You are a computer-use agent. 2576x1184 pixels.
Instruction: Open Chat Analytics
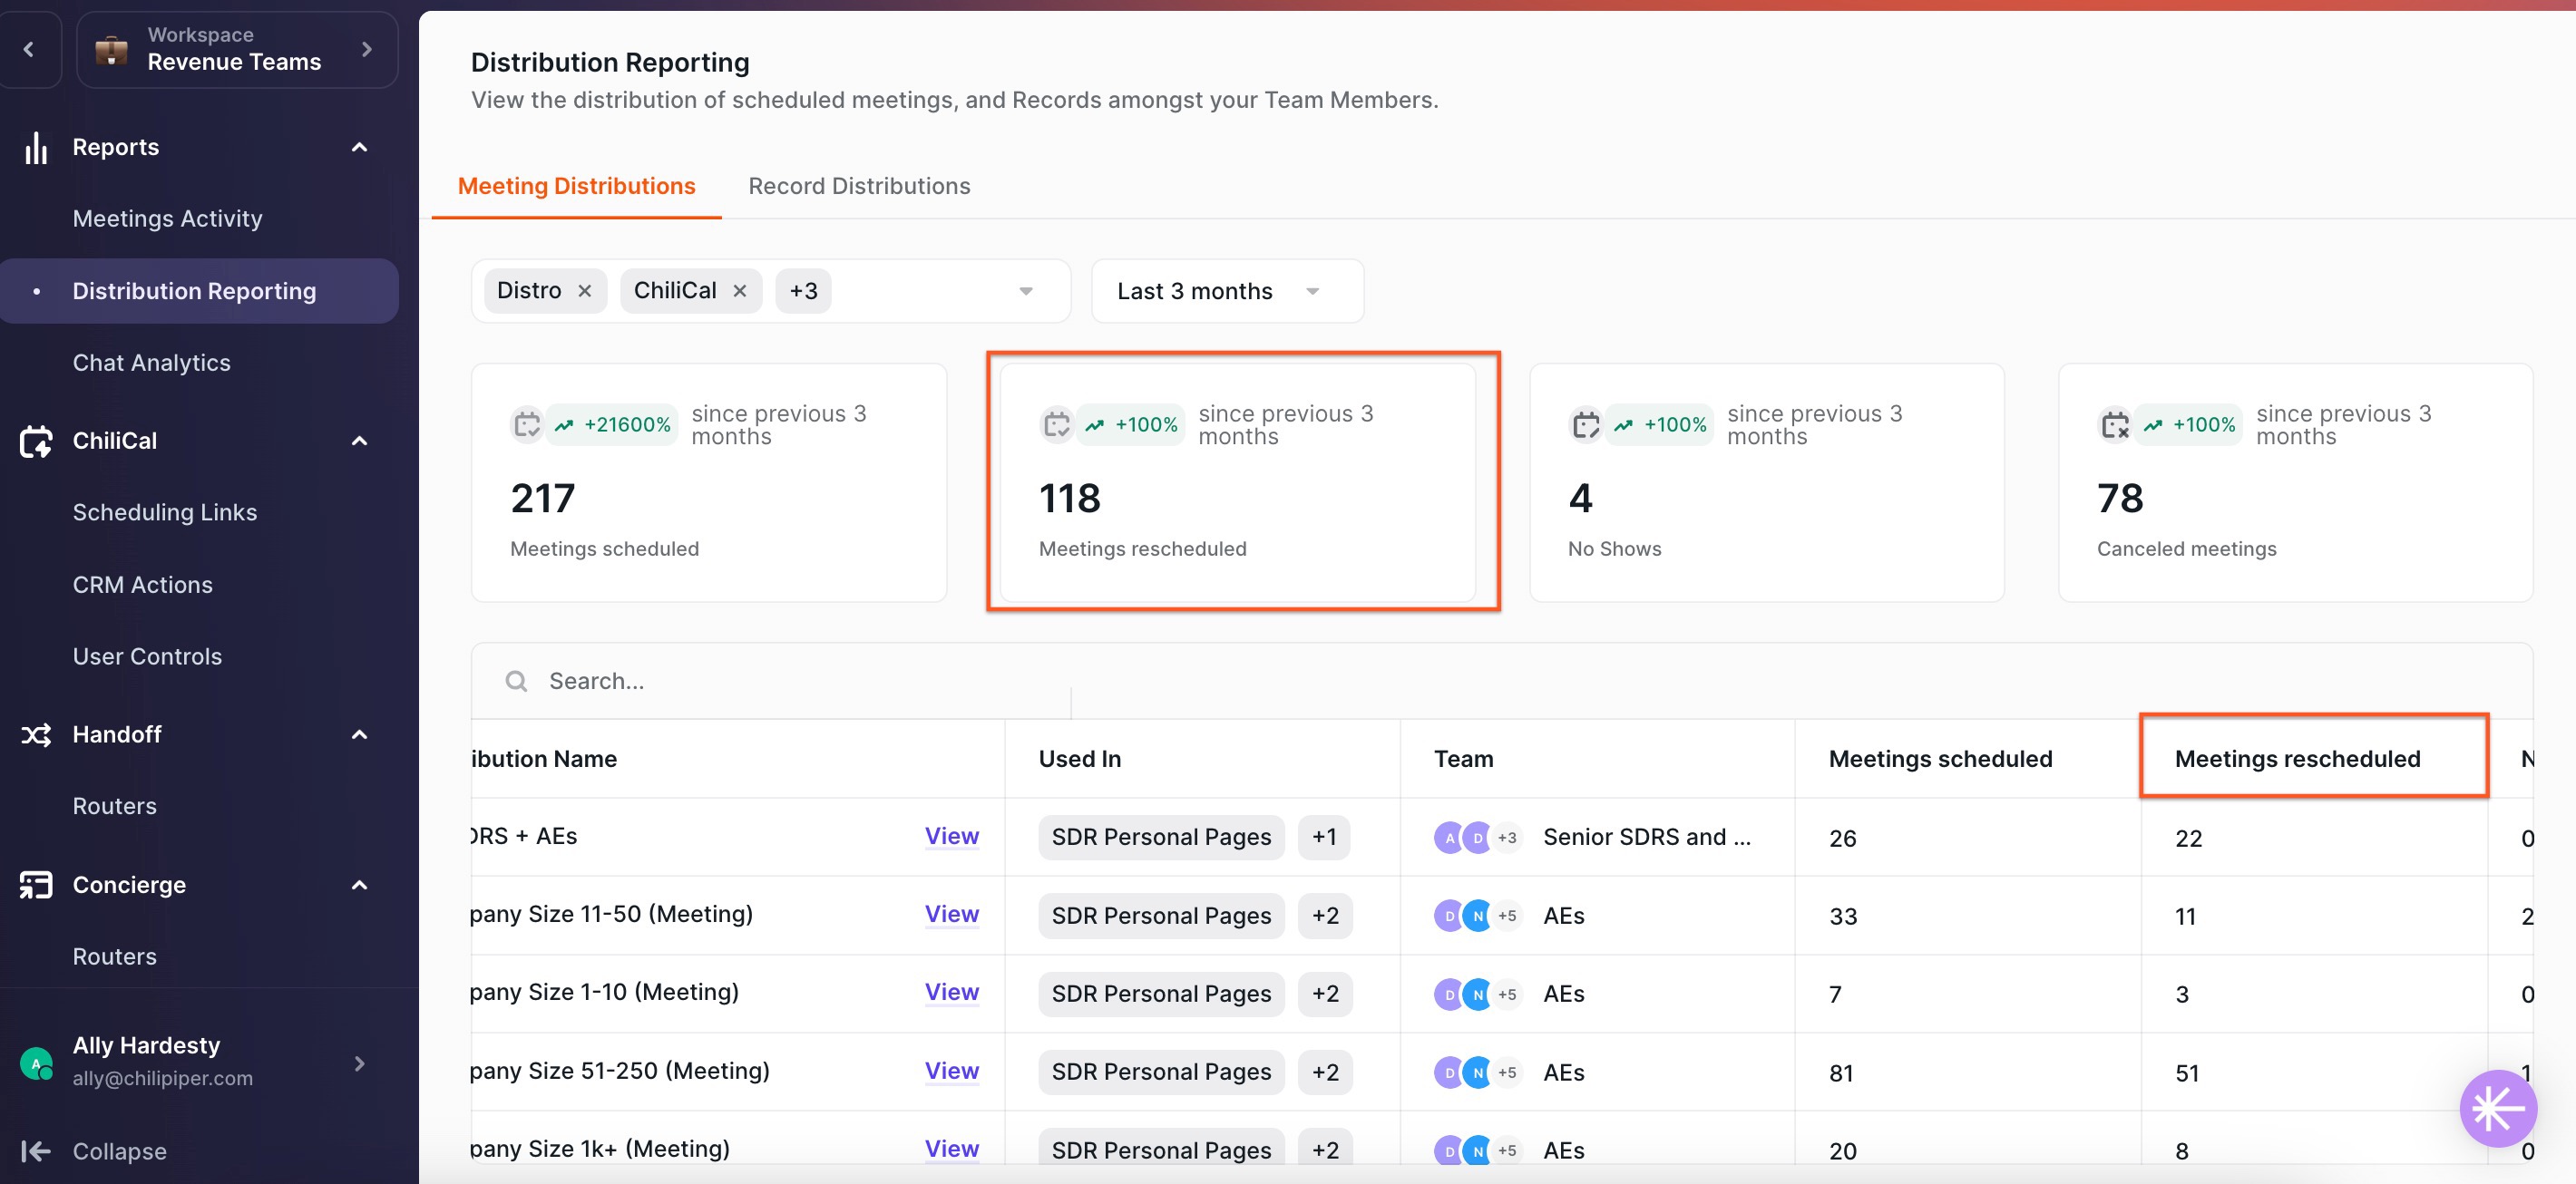click(x=151, y=363)
